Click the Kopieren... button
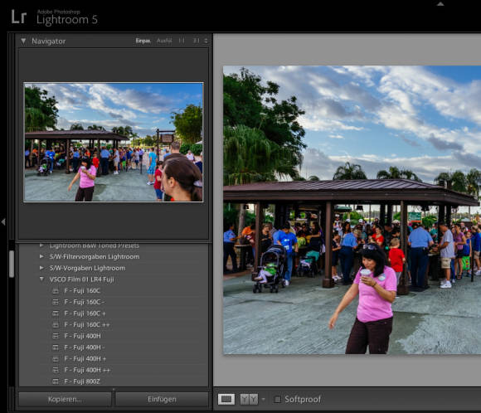This screenshot has height=413, width=481. coord(65,400)
